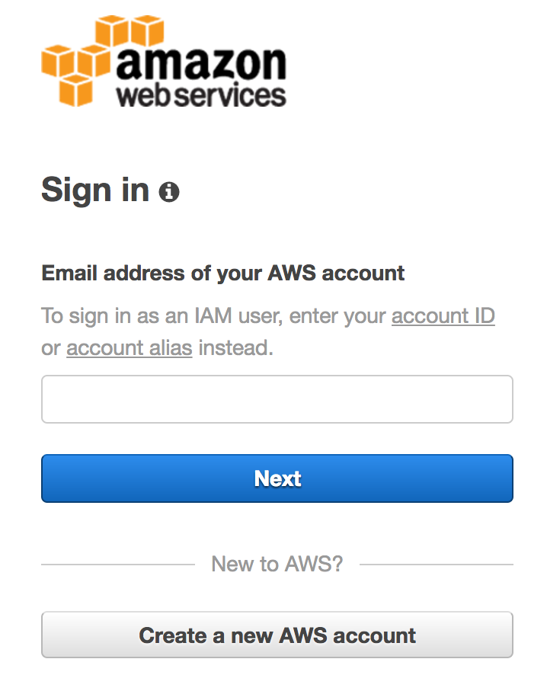The width and height of the screenshot is (547, 675).
Task: Click divider line left of "New to AWS?"
Action: point(118,565)
